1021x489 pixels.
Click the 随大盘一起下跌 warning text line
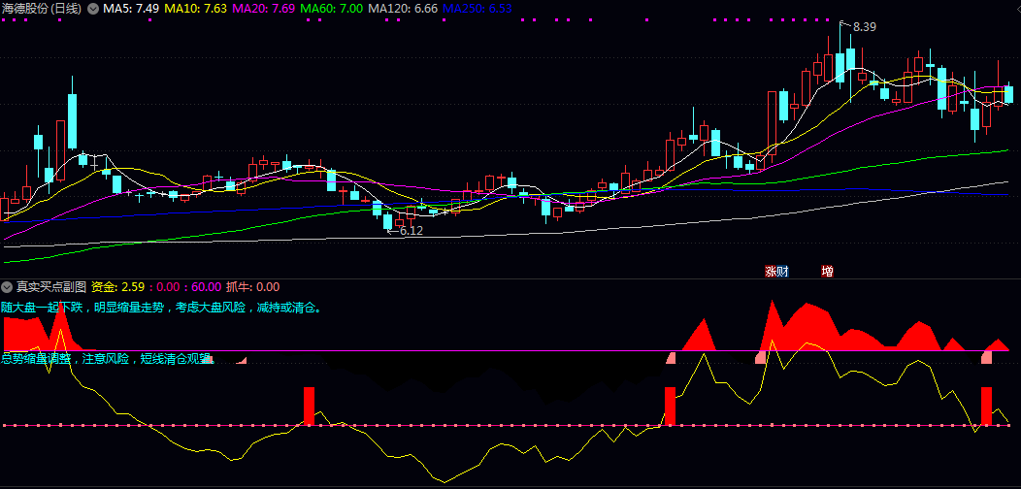click(x=161, y=308)
